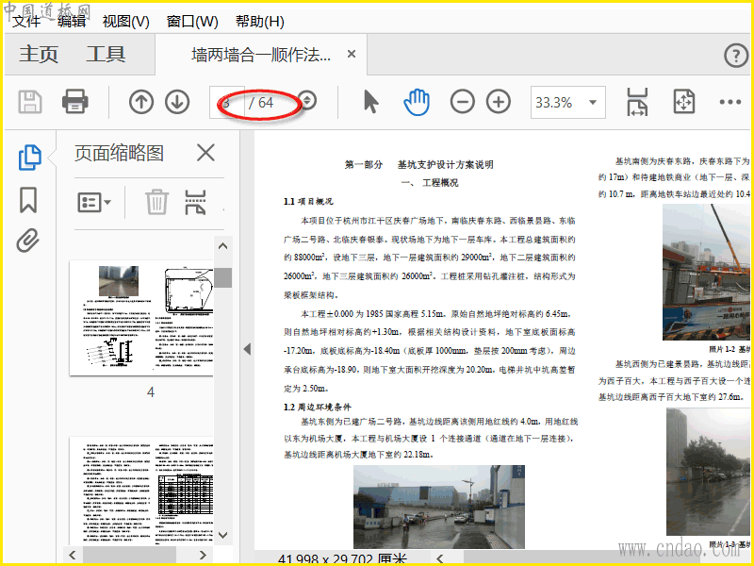Switch to the 工具 tab
Screen dimensions: 754x566
coord(106,54)
